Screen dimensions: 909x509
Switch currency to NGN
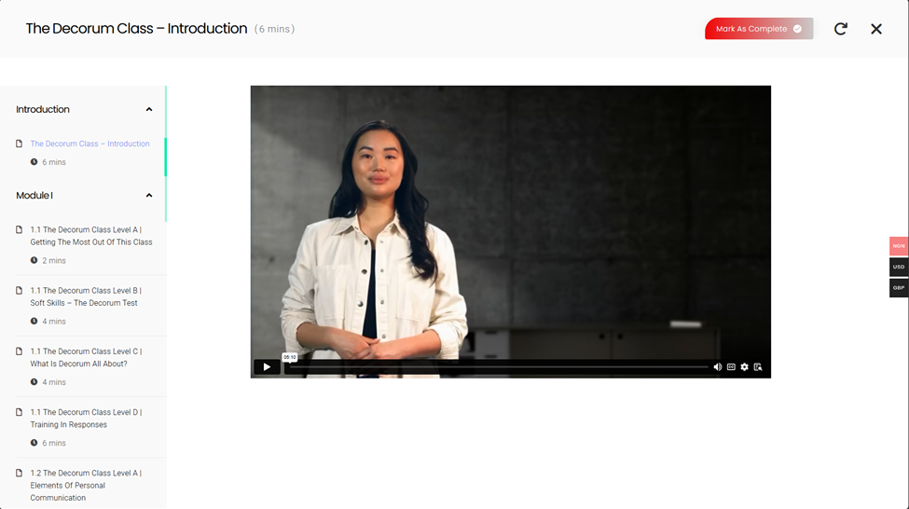point(899,246)
